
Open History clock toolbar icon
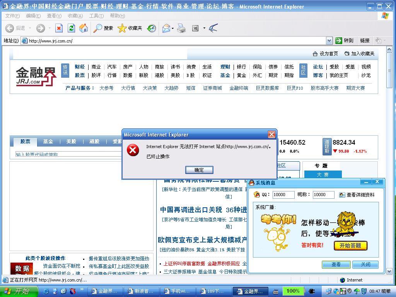(152, 28)
